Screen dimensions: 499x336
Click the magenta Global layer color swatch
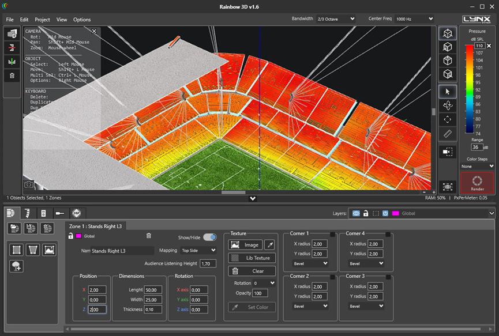(395, 213)
